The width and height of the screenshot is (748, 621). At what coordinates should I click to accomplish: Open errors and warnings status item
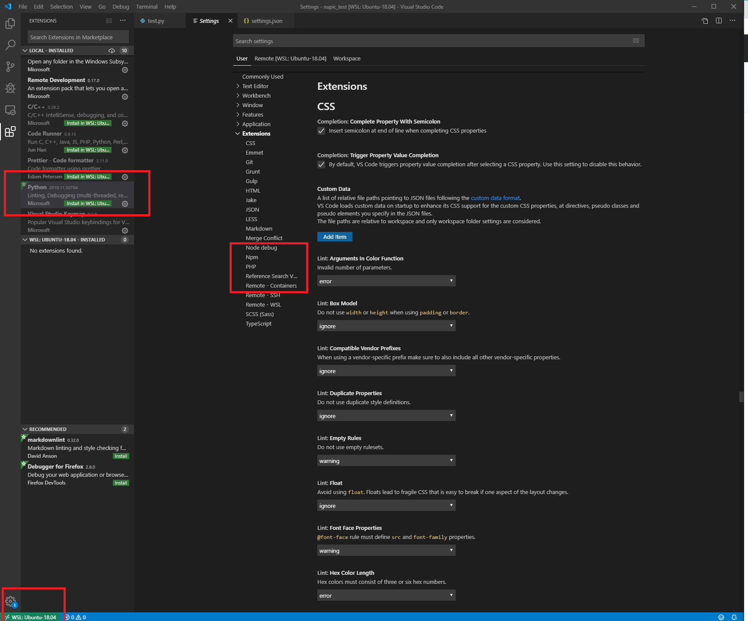(x=75, y=617)
